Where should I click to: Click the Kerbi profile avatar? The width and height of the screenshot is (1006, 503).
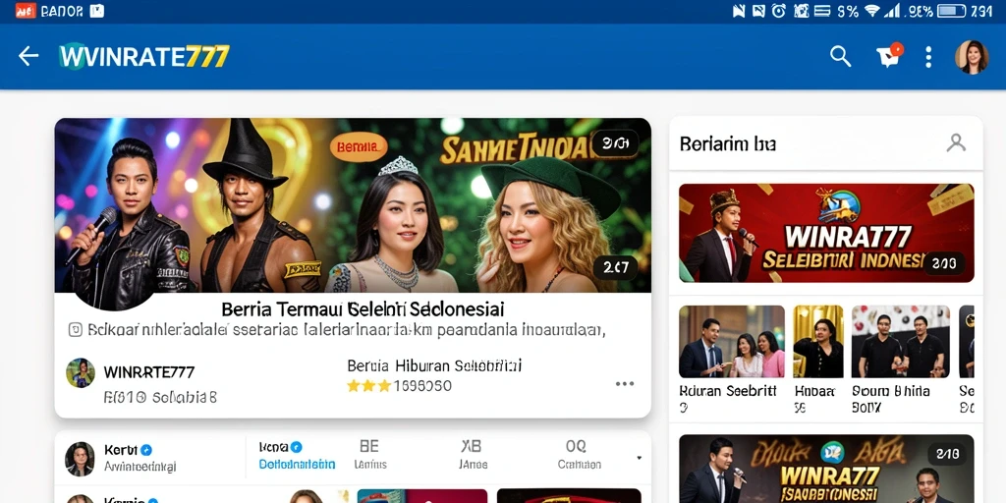pos(81,459)
